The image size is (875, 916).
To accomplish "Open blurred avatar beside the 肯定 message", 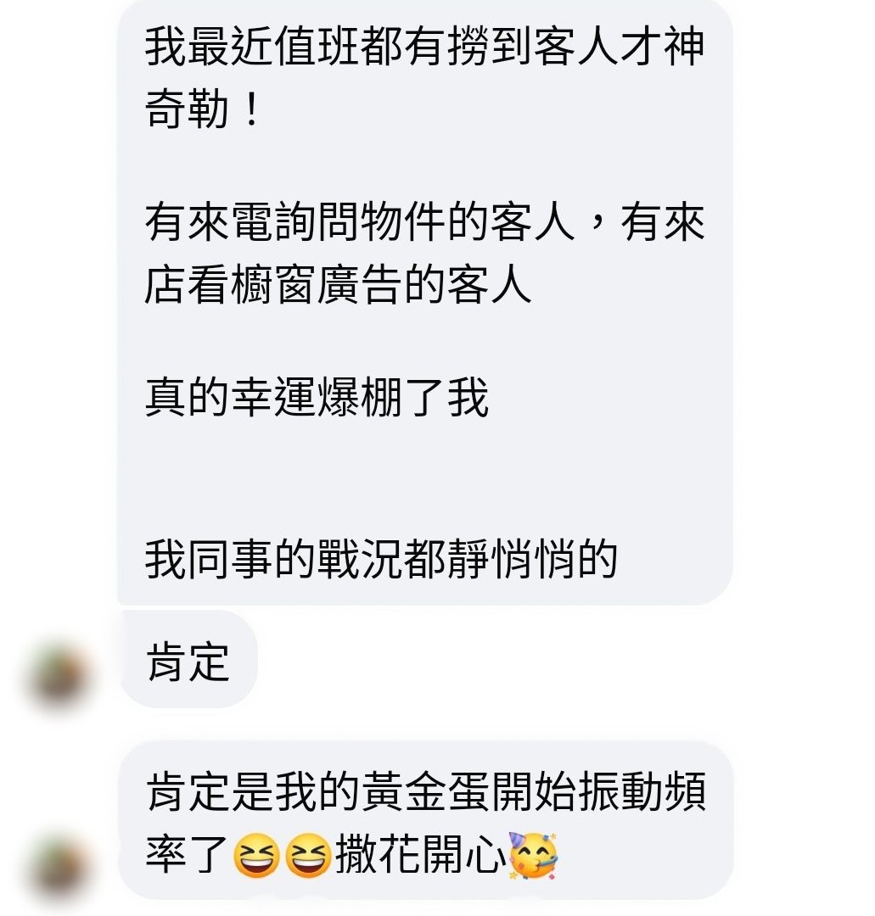I will [x=59, y=677].
